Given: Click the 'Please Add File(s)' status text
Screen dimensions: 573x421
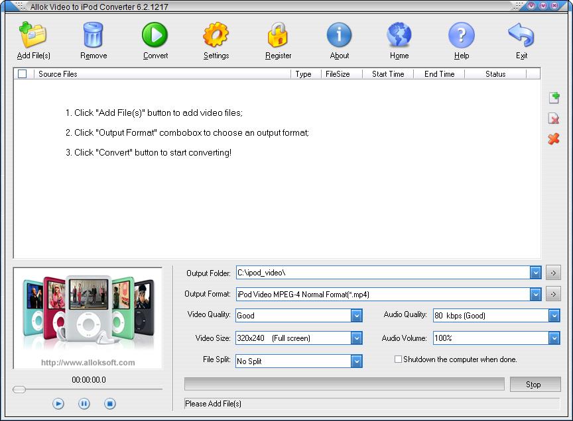Looking at the screenshot, I should 213,404.
